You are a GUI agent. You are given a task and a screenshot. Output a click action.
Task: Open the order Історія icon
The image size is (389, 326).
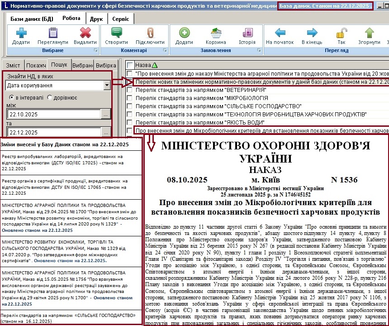pos(247,34)
